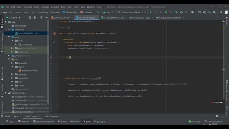229x129 pixels.
Task: Collapse the Gradle Scripts node
Action: tap(6, 93)
